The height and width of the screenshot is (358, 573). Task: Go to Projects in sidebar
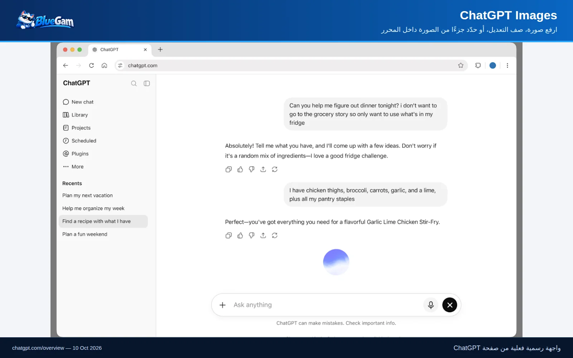pyautogui.click(x=77, y=128)
